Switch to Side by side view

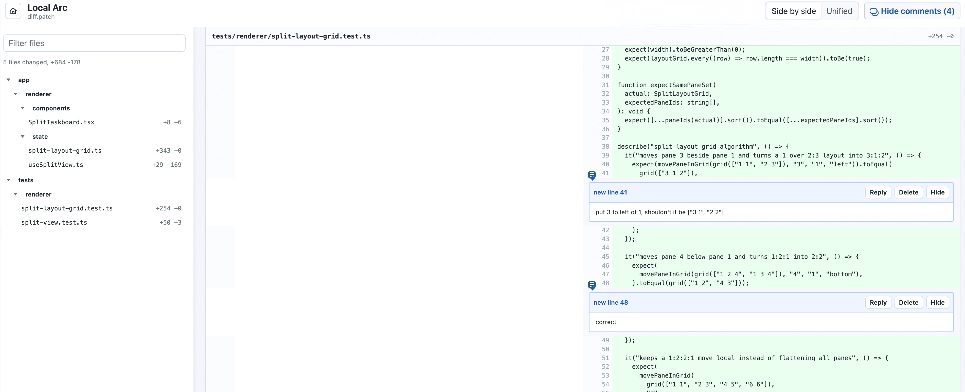click(x=793, y=11)
